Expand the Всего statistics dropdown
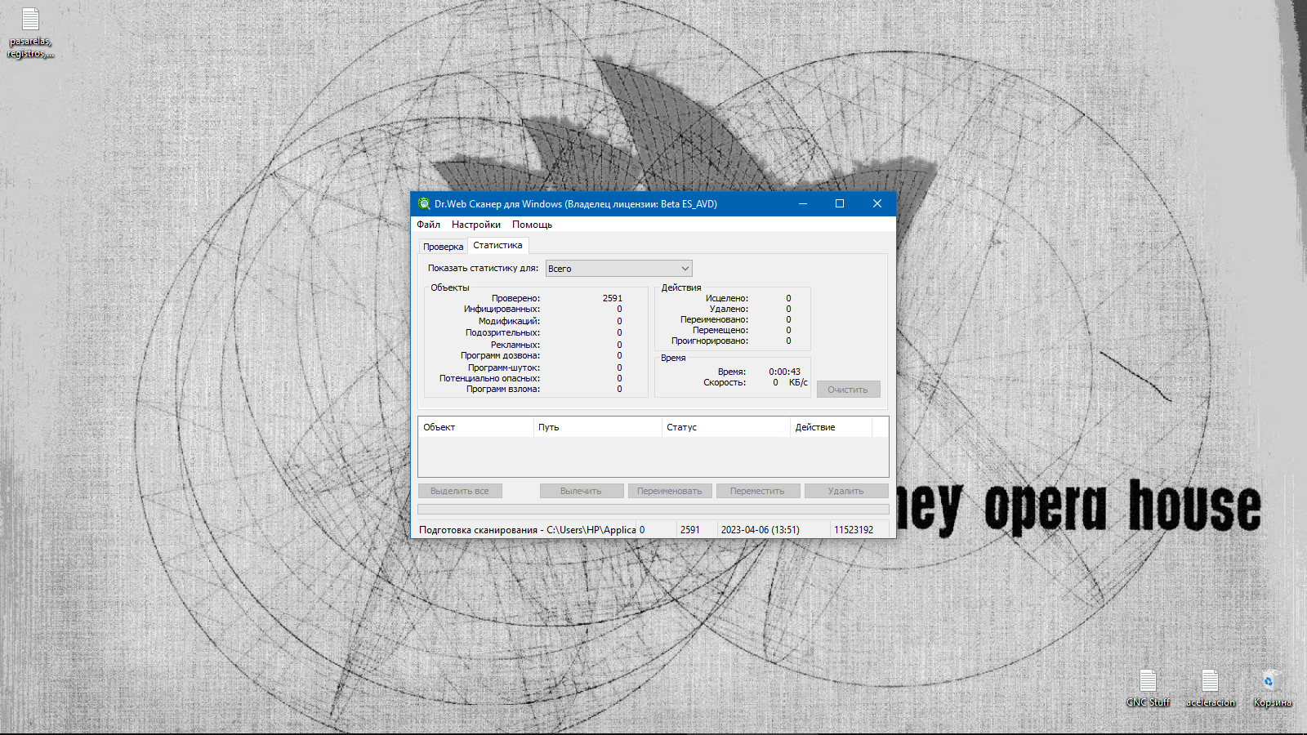1307x735 pixels. point(619,269)
